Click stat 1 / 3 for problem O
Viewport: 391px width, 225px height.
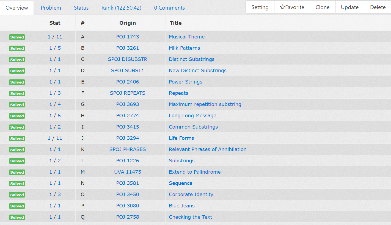55,194
